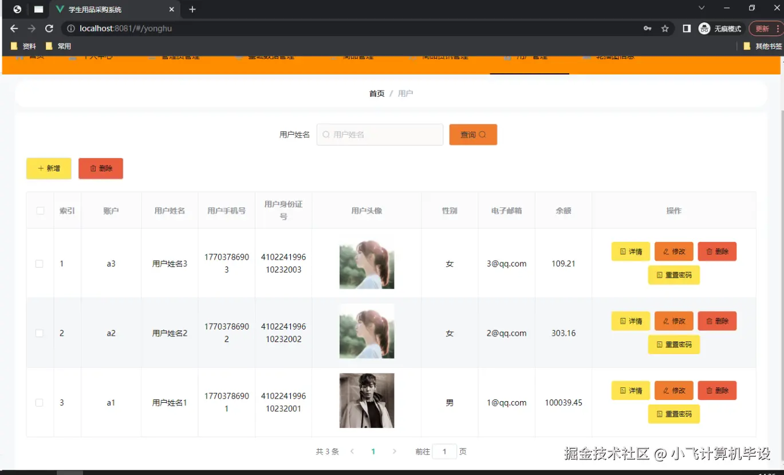Click the 账户 column header
The width and height of the screenshot is (784, 475).
click(111, 211)
